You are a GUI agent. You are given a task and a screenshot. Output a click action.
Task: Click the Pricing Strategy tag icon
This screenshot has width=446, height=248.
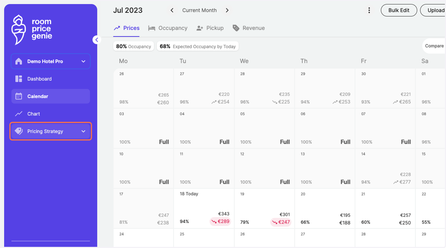tap(19, 131)
